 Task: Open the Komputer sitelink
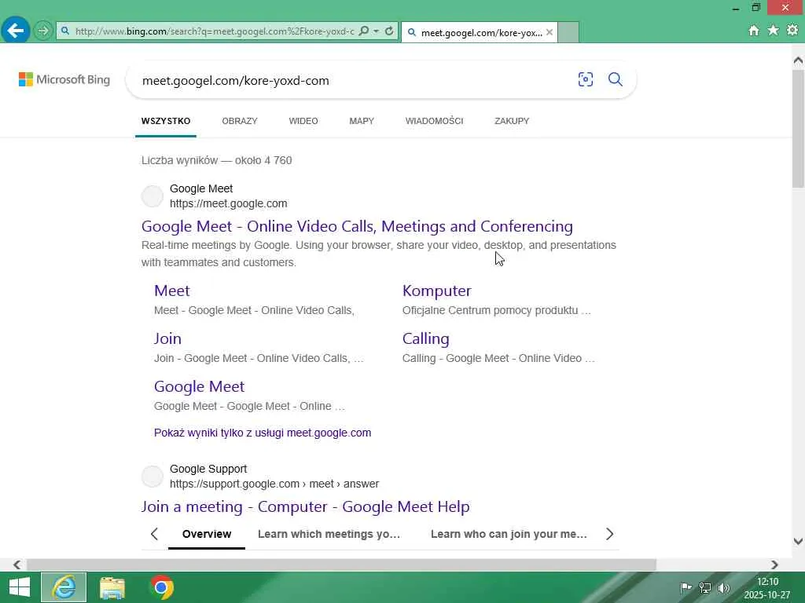[437, 291]
